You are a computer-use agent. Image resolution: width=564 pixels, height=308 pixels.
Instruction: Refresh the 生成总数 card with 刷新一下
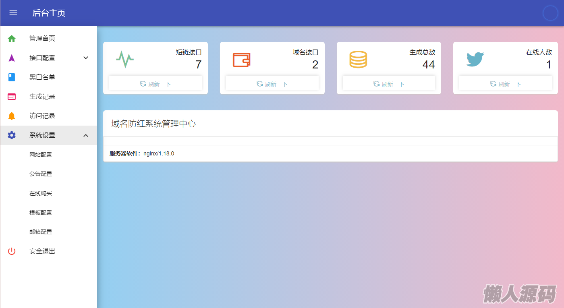[389, 84]
